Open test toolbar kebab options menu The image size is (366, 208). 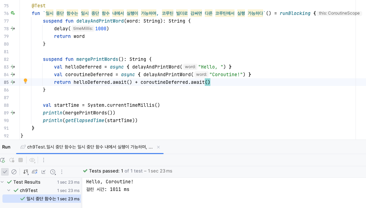point(62,172)
